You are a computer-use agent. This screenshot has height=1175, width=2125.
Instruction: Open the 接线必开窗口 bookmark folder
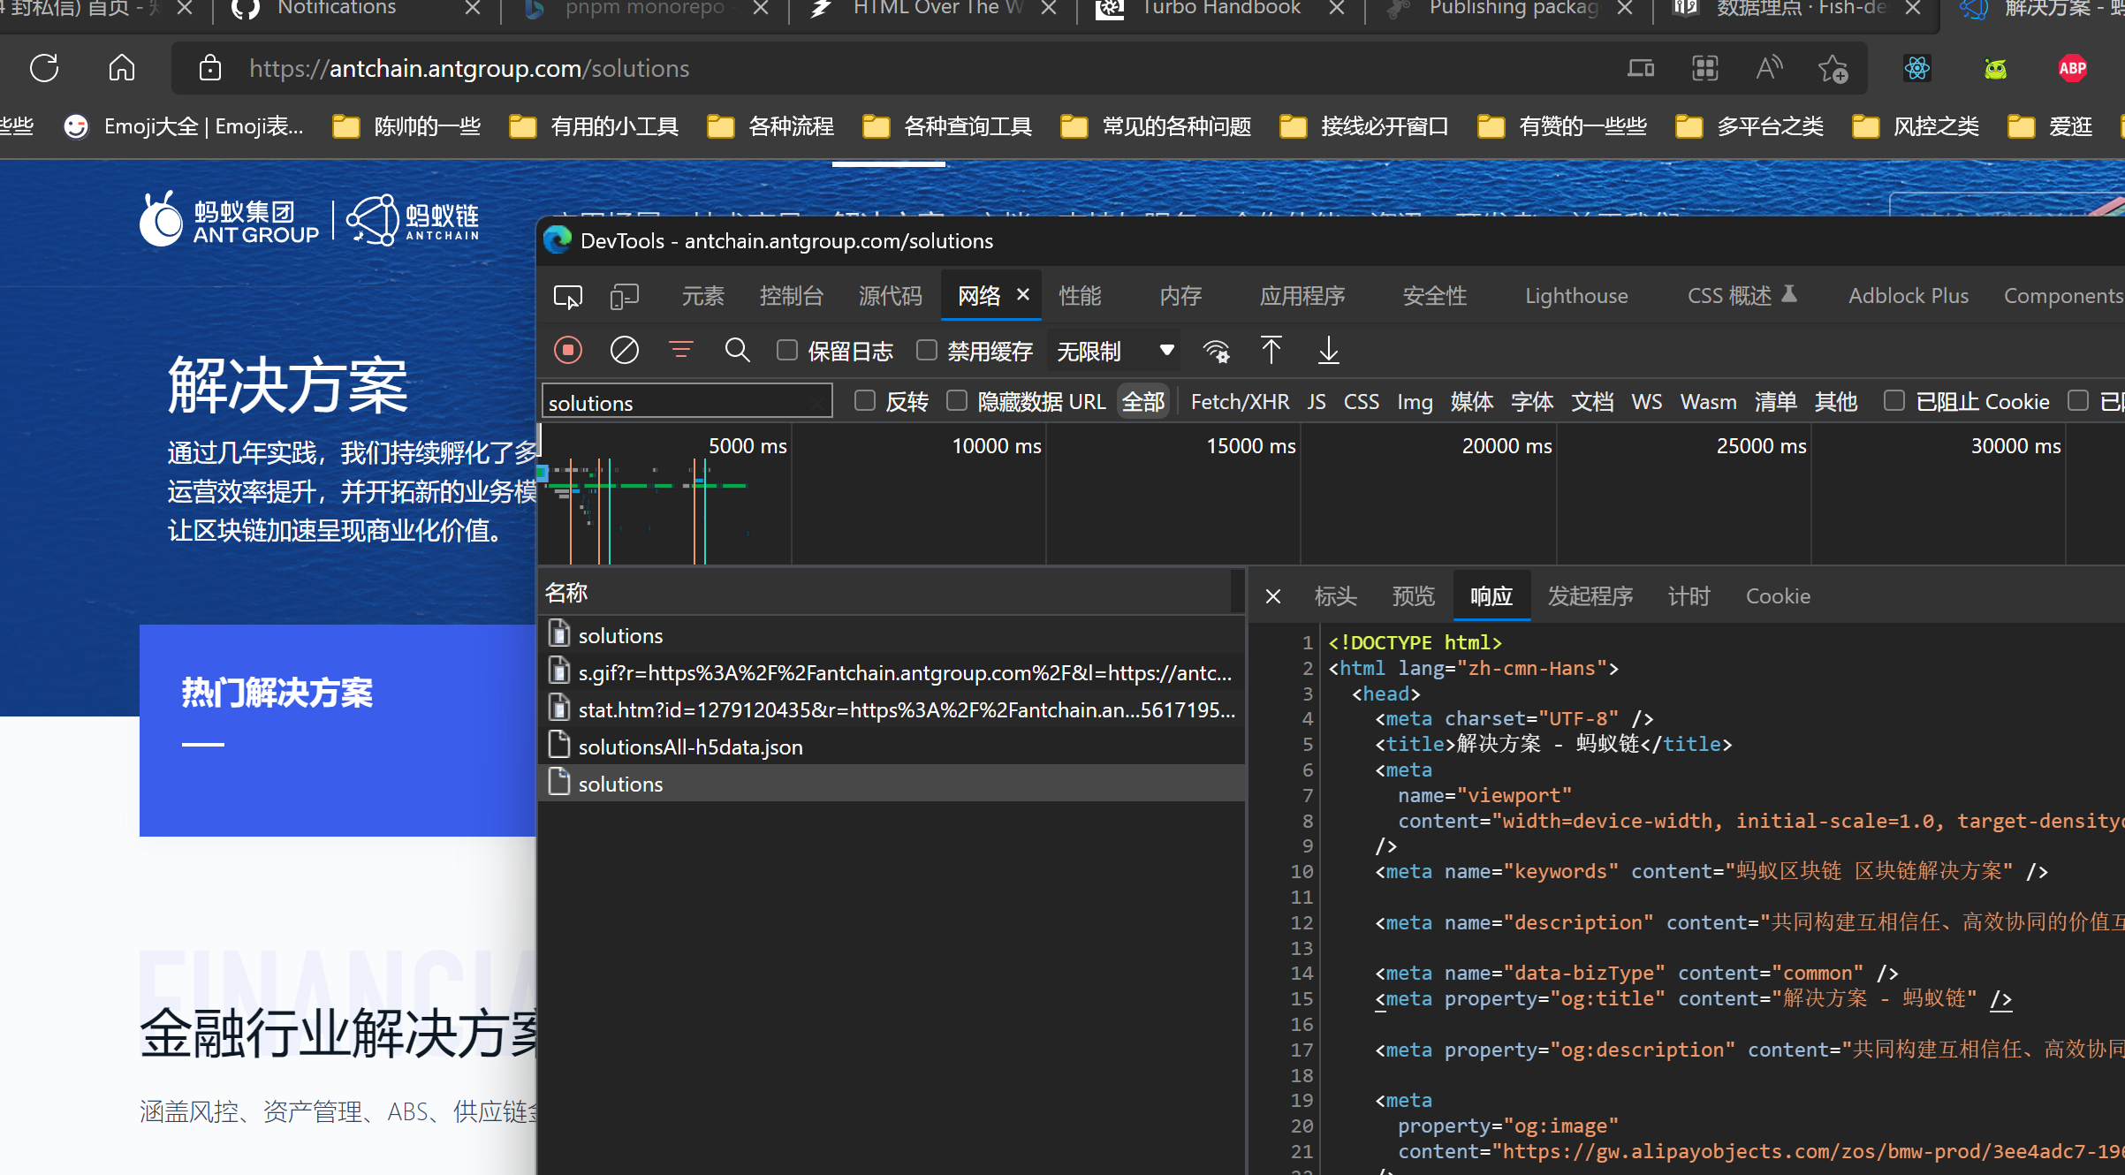click(1364, 126)
